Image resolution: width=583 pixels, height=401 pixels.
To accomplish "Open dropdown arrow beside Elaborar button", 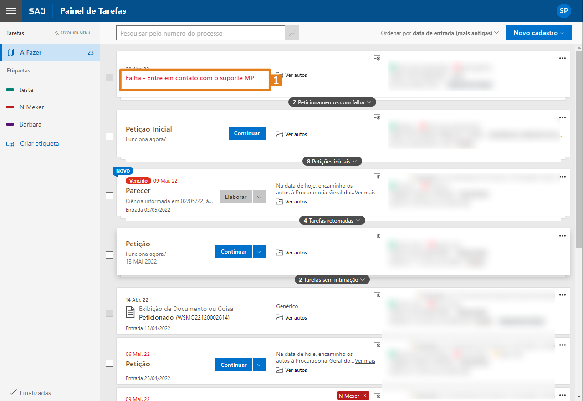I will 259,197.
